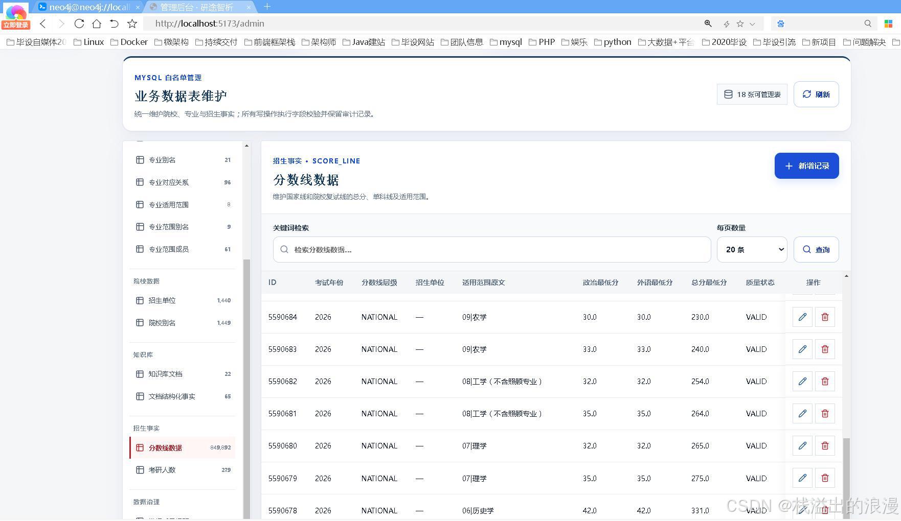
Task: Close the neo4j browser tab
Action: [138, 7]
